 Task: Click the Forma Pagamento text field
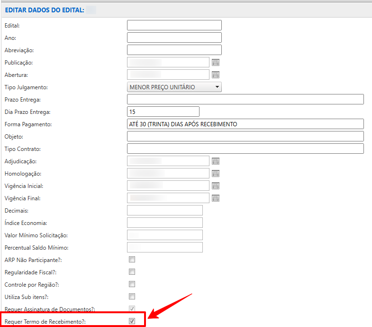(x=245, y=124)
